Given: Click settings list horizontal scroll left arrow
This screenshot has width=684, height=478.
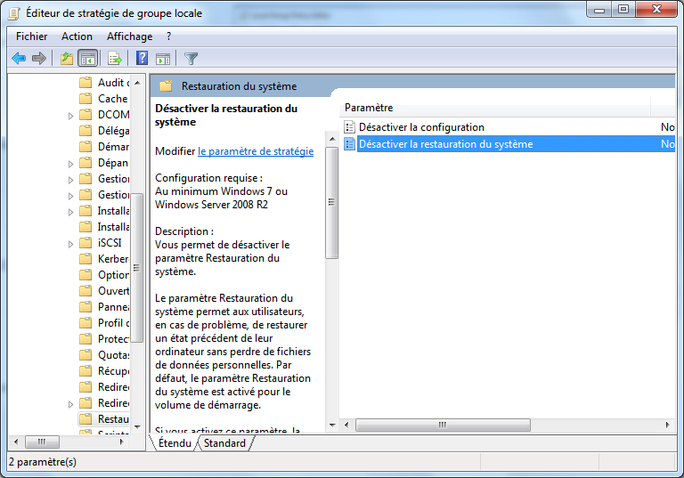Looking at the screenshot, I should pyautogui.click(x=346, y=425).
